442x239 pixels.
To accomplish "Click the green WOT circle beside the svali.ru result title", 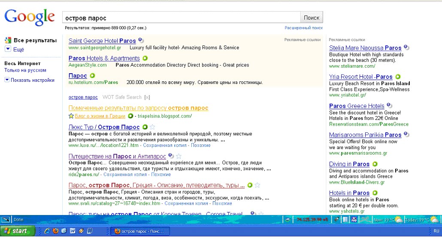I will click(250, 185).
